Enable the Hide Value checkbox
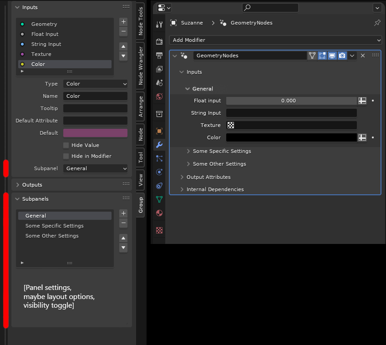This screenshot has width=386, height=345. click(66, 145)
